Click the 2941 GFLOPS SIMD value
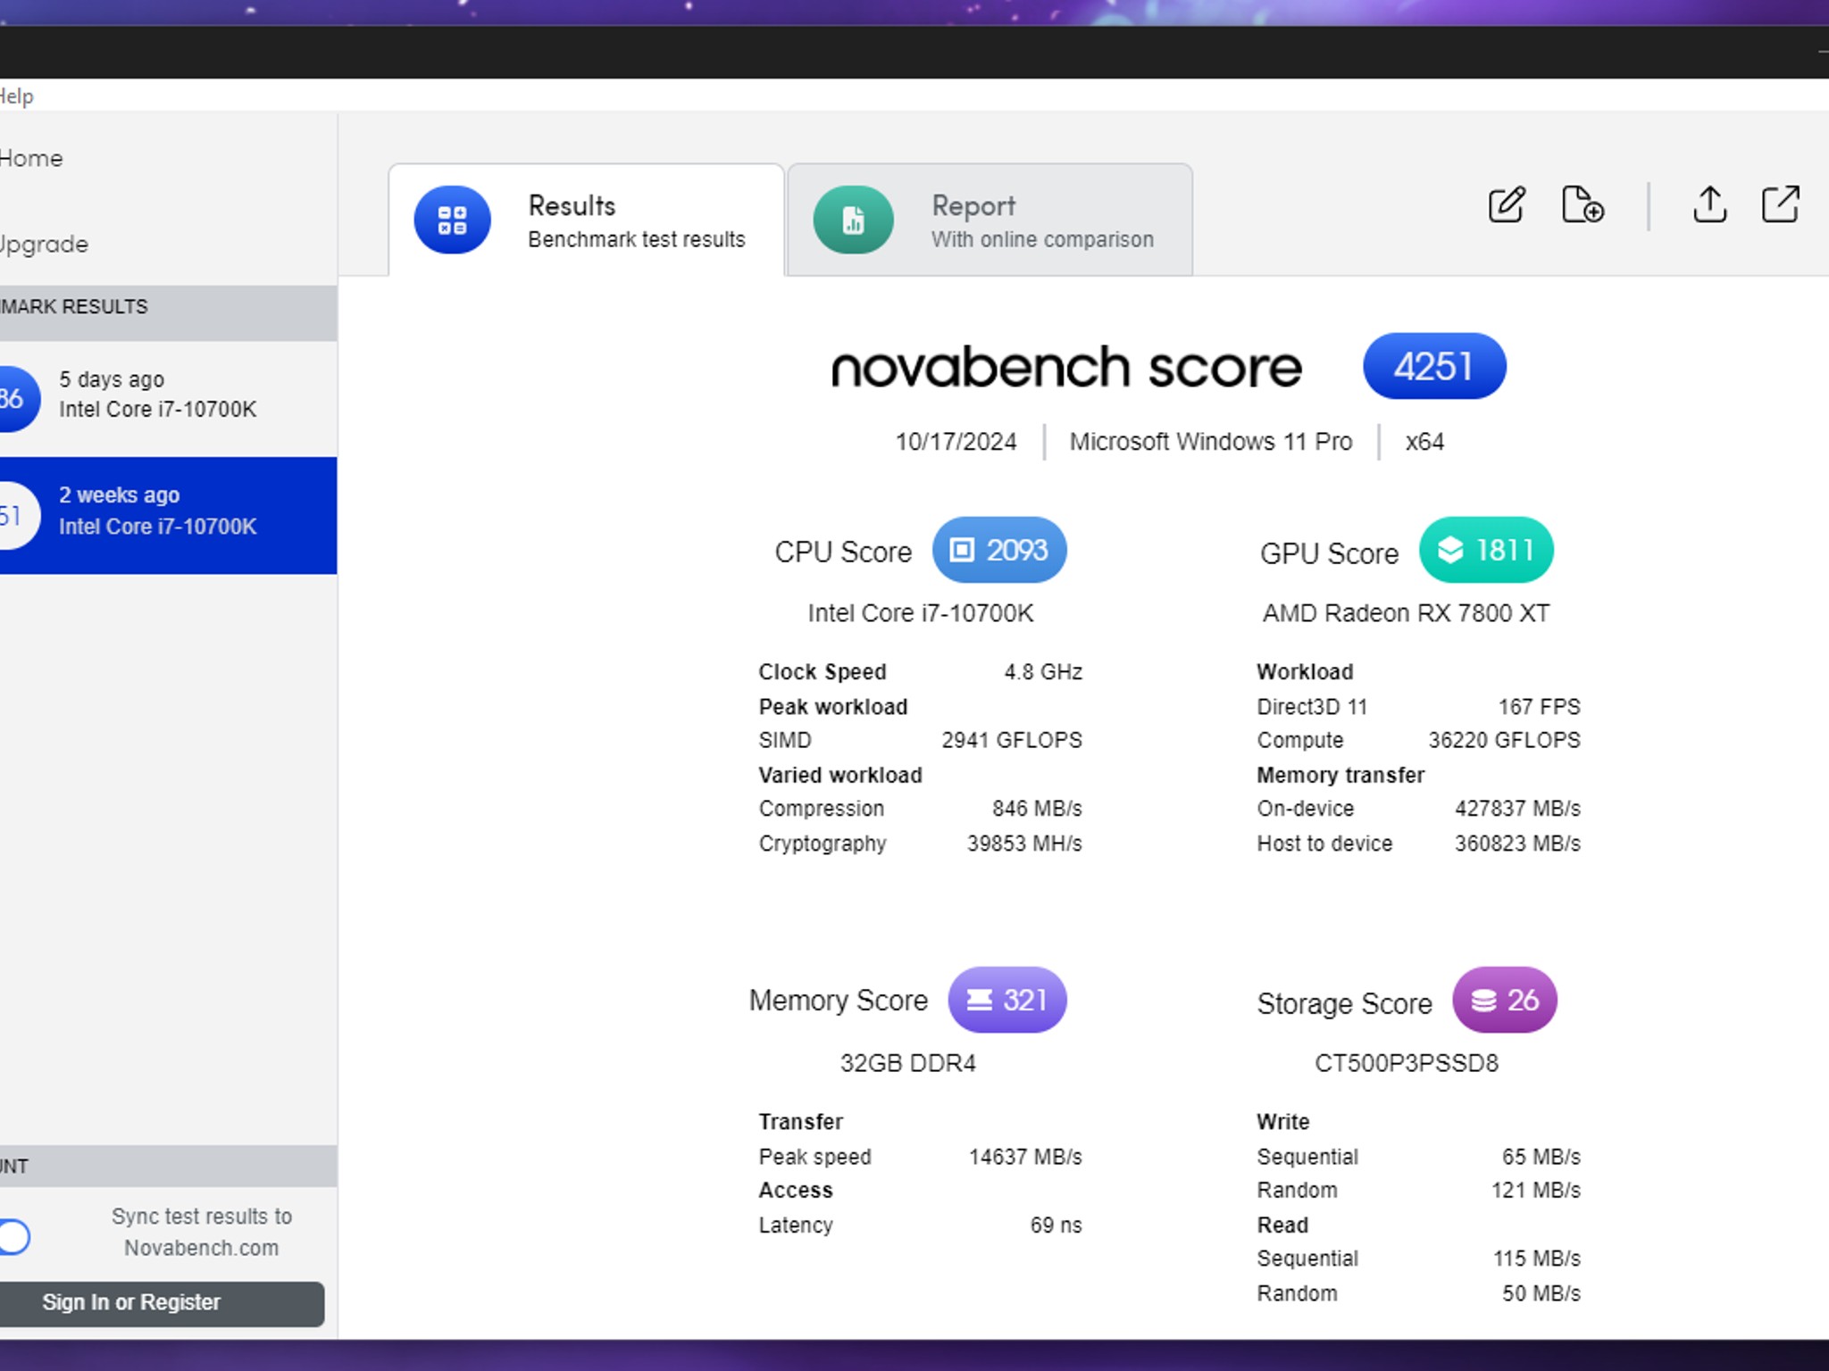This screenshot has height=1371, width=1829. coord(1012,740)
